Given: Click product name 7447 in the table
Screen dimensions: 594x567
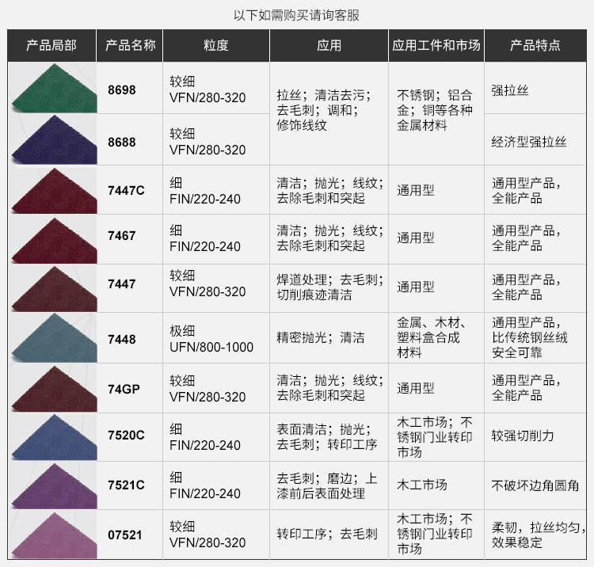Looking at the screenshot, I should tap(122, 284).
